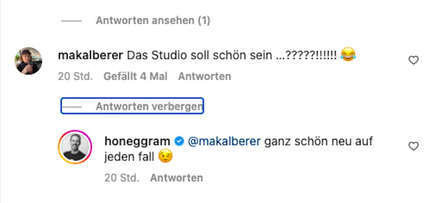Open the makalberer username link
Viewport: 430px width, 203px height.
[x=90, y=56]
